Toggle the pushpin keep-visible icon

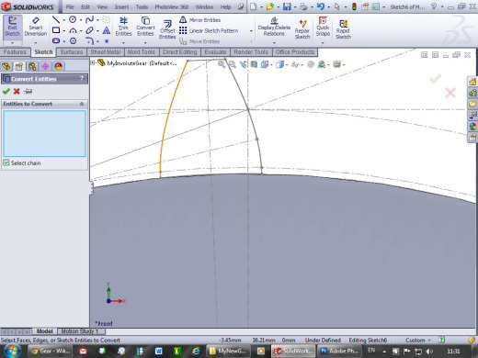[28, 91]
